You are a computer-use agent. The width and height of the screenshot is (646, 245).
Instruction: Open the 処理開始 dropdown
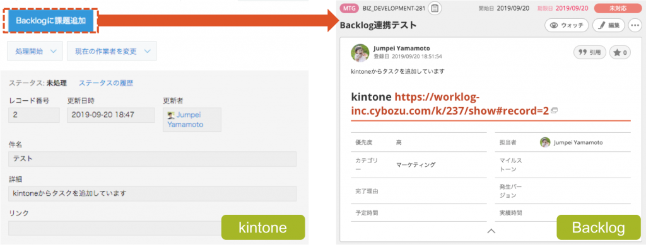(35, 52)
